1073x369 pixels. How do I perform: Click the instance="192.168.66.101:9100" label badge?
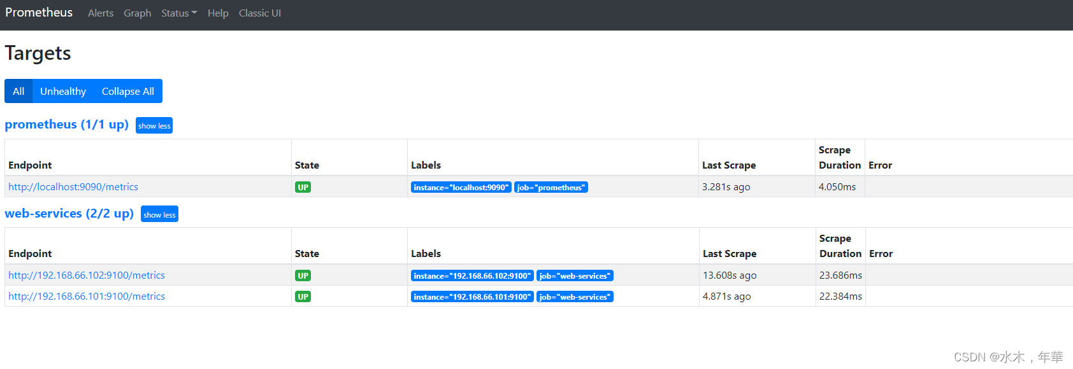472,296
